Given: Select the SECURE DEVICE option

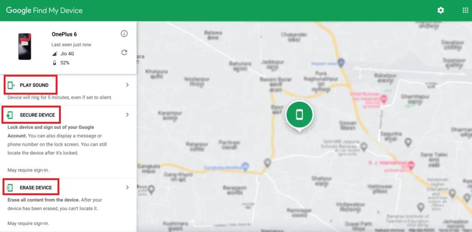Looking at the screenshot, I should pos(37,115).
